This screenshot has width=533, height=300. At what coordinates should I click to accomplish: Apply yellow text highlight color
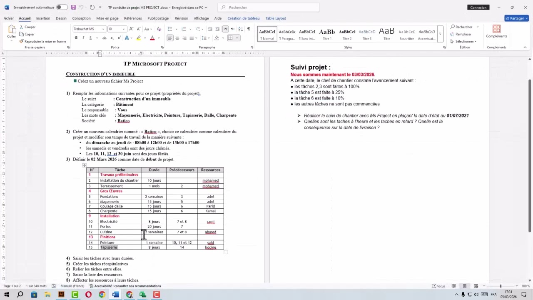[139, 38]
